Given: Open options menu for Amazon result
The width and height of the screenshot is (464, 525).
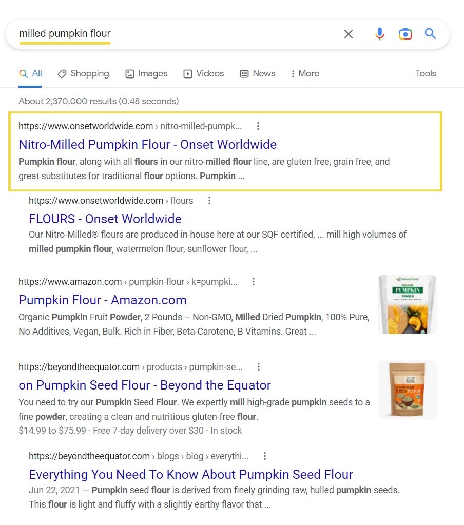Looking at the screenshot, I should [x=254, y=282].
